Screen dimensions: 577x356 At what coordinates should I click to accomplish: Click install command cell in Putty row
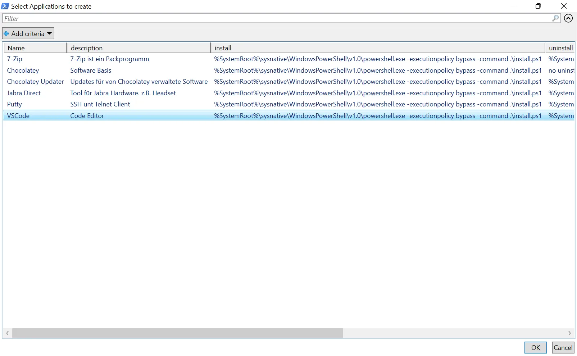(x=378, y=104)
